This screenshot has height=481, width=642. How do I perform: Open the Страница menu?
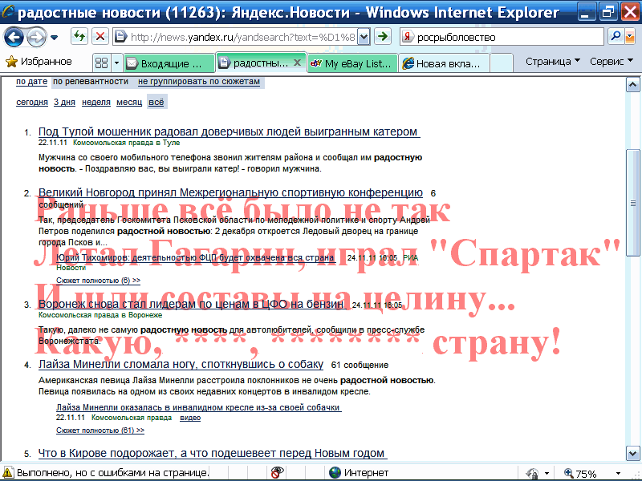click(x=553, y=62)
